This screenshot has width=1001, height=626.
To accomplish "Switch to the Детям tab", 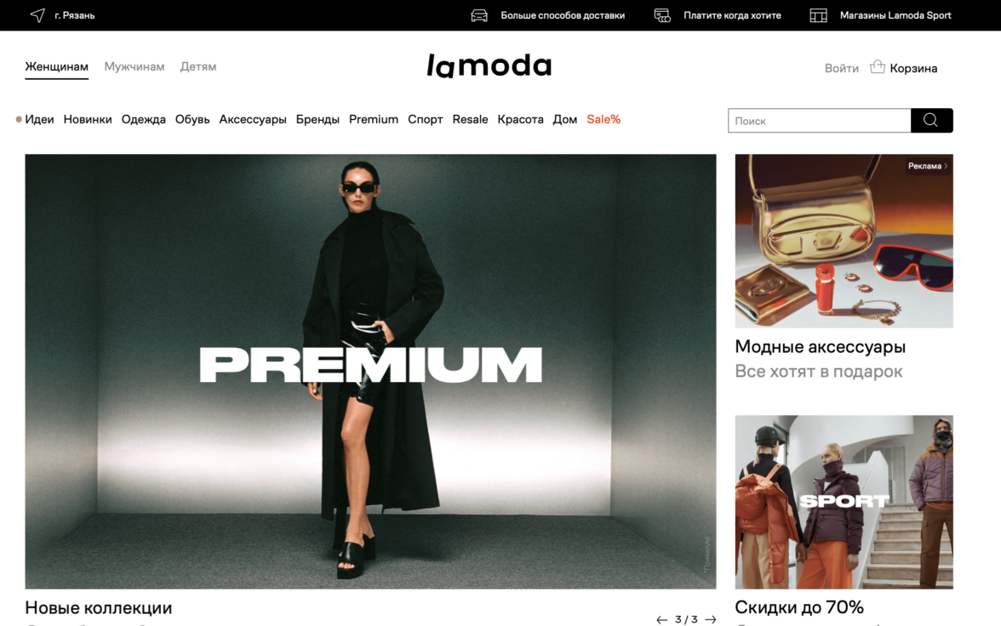I will tap(197, 66).
